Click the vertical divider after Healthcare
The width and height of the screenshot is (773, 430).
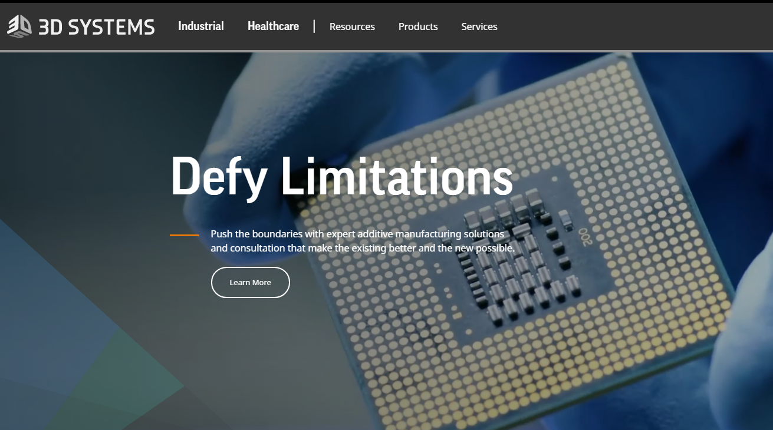pos(314,27)
